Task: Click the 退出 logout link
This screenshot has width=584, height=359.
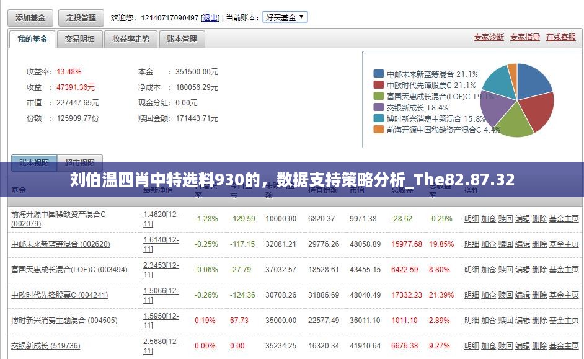Action: [210, 18]
